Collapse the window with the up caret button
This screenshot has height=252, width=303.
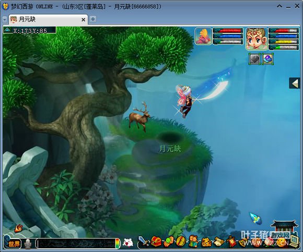[279, 6]
